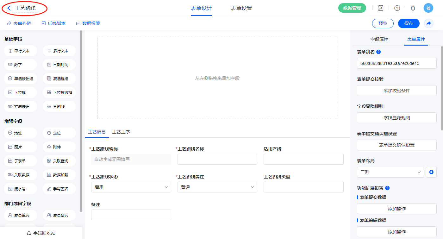Open the 字段属性 tab
This screenshot has height=239, width=443.
379,39
